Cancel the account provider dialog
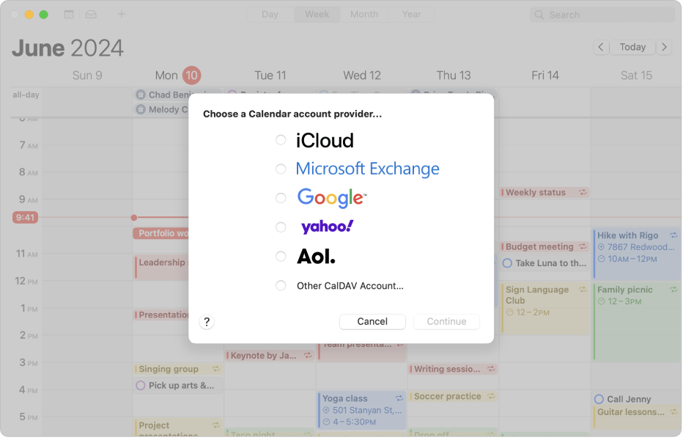 coord(372,321)
